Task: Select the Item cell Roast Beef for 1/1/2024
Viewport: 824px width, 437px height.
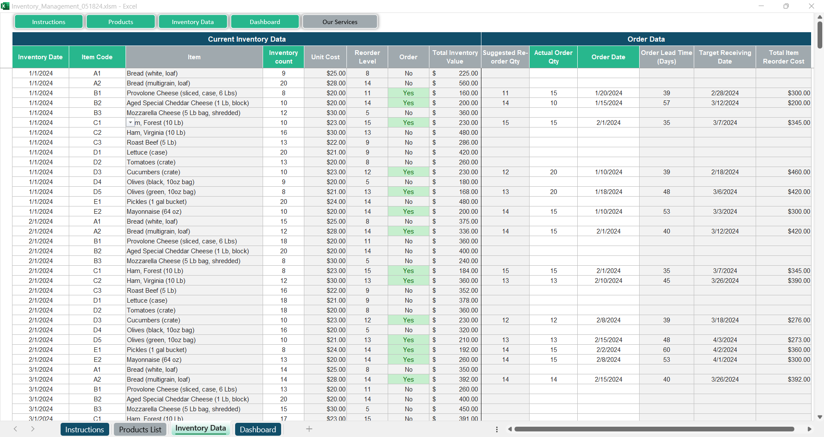Action: (x=194, y=143)
